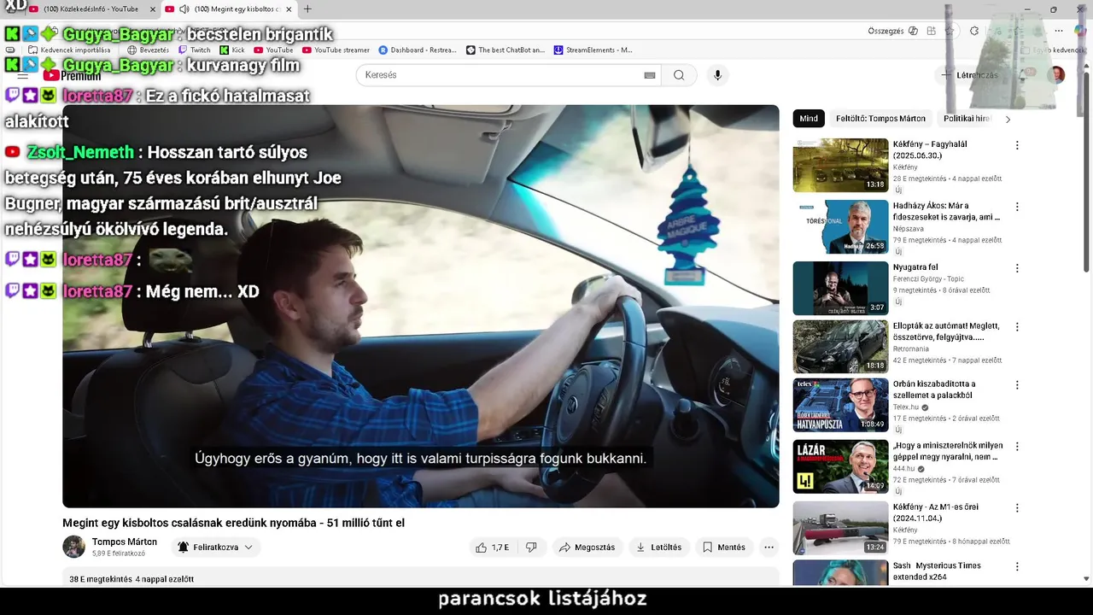Select the Politikai hírek chip
The image size is (1093, 615).
tap(967, 119)
